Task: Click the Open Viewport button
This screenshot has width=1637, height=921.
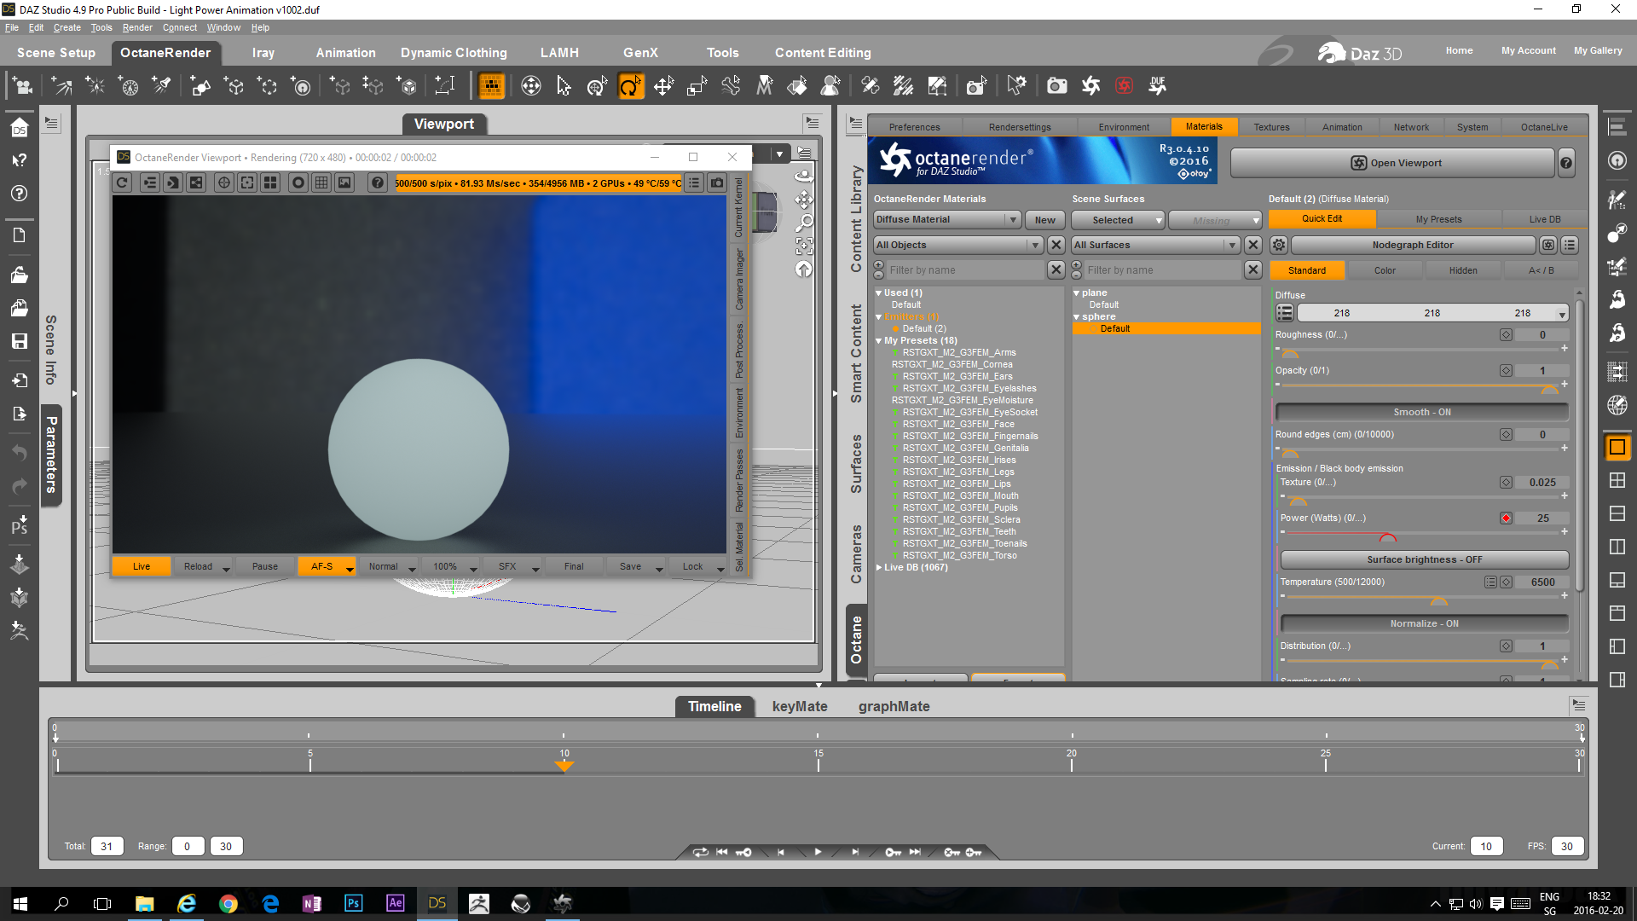Action: tap(1394, 163)
